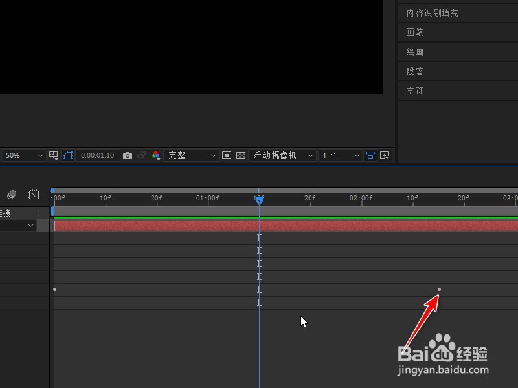Open the RGB channel and color management icon
The height and width of the screenshot is (388, 518).
point(156,155)
